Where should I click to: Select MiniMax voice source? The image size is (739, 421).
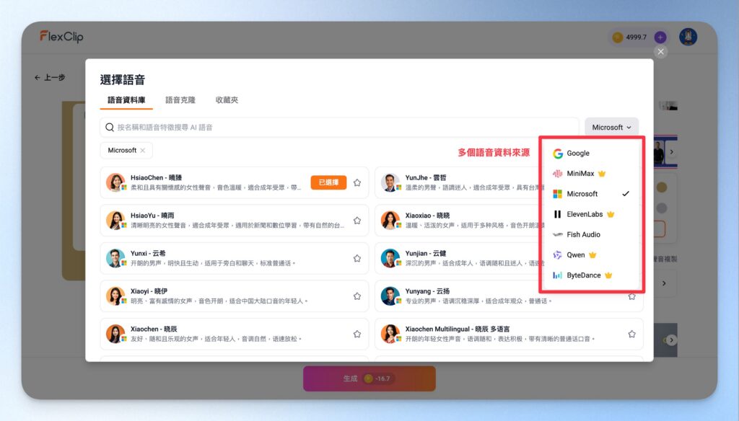pos(592,173)
